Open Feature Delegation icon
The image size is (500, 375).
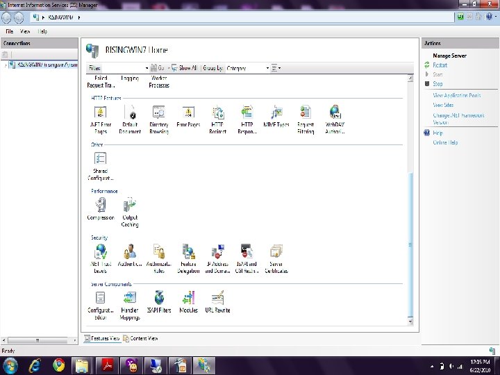(x=188, y=252)
